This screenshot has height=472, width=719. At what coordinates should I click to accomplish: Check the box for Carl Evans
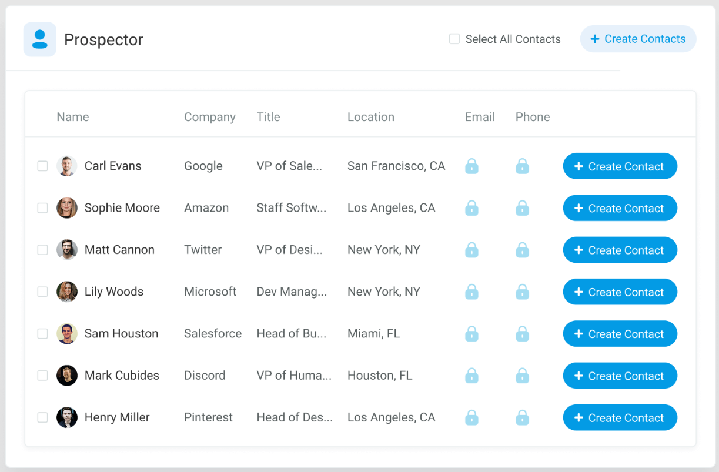point(42,166)
